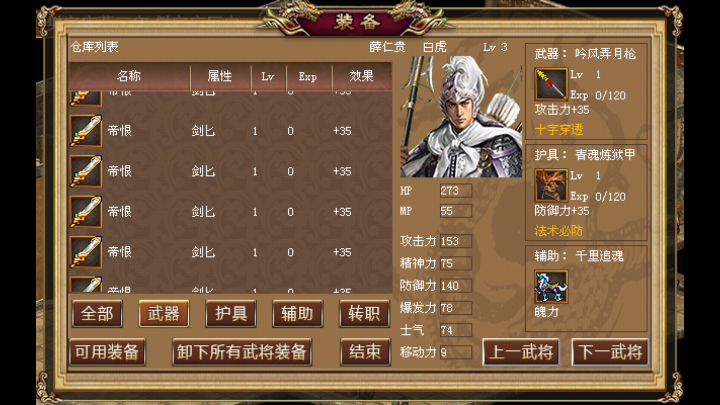Click 薛仁贵 character portrait
Screen dimensions: 720x405
[x=461, y=117]
